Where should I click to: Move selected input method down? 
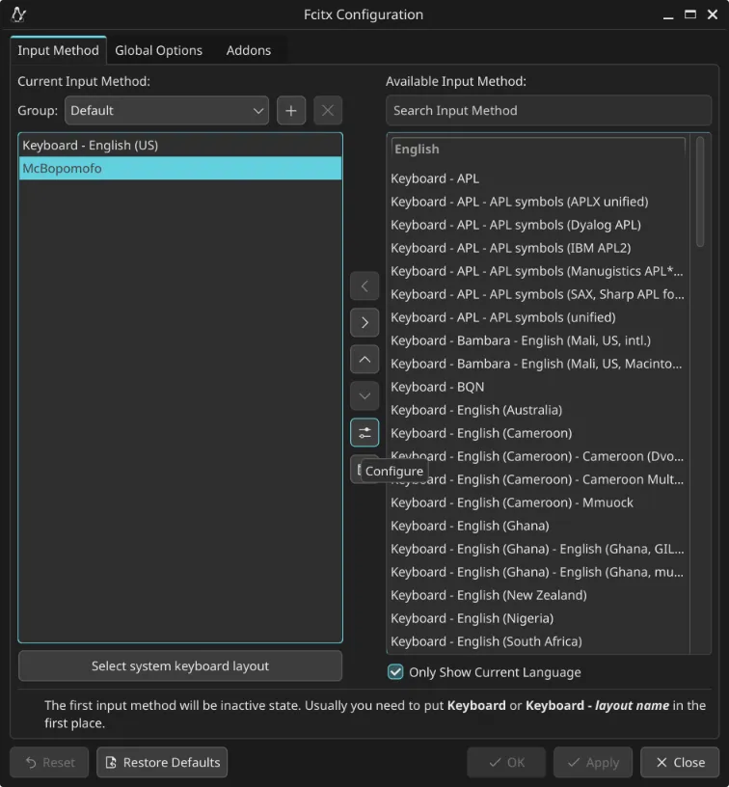(364, 396)
